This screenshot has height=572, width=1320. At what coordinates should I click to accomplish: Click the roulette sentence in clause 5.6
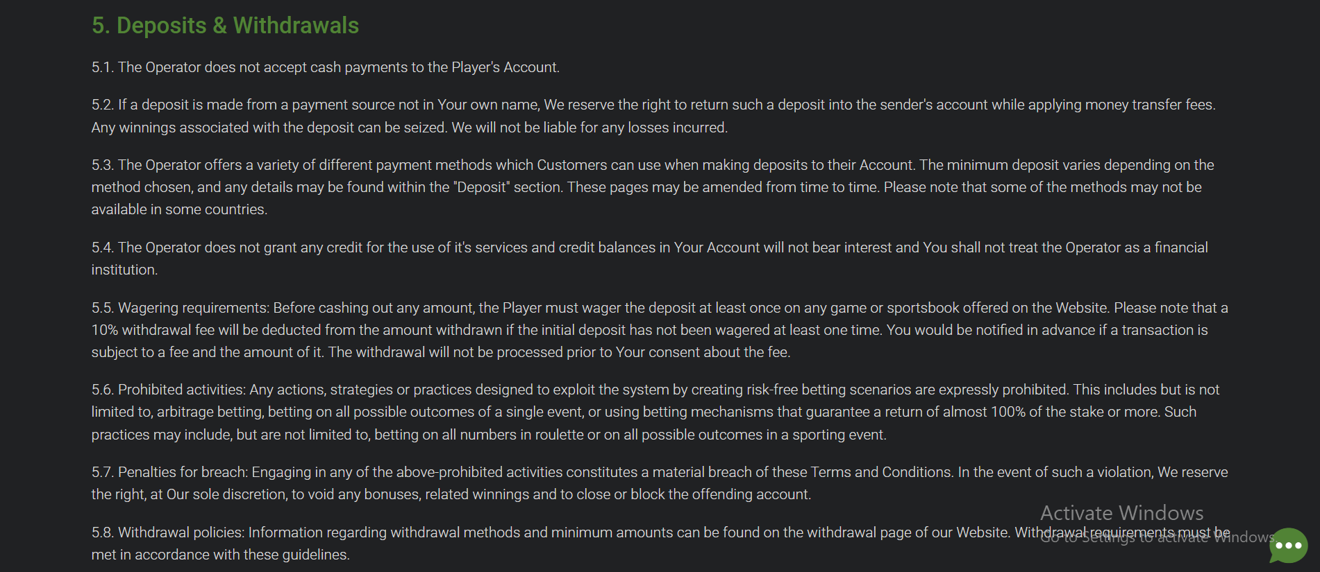pos(489,435)
